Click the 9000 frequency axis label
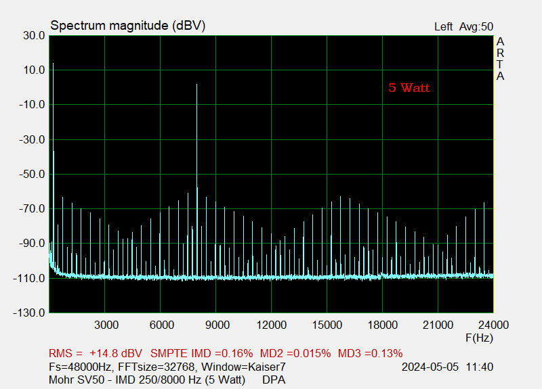 tap(217, 325)
